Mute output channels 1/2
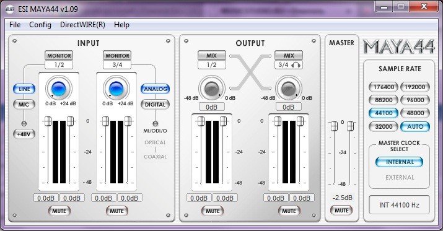 213,211
